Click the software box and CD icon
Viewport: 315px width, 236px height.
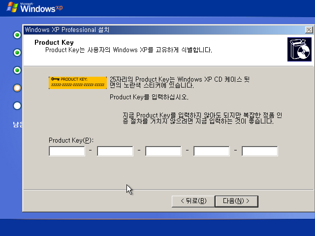tap(299, 49)
